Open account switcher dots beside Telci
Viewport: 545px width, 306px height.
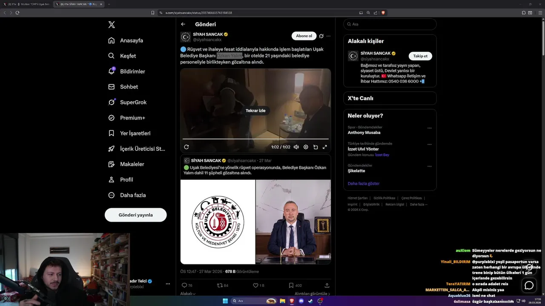168,284
